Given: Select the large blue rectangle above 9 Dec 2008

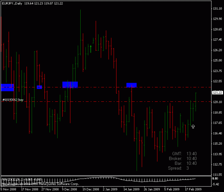Looking at the screenshot, I should pos(70,85).
